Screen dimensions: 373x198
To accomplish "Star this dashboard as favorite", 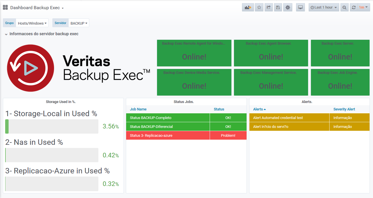I will (x=259, y=7).
